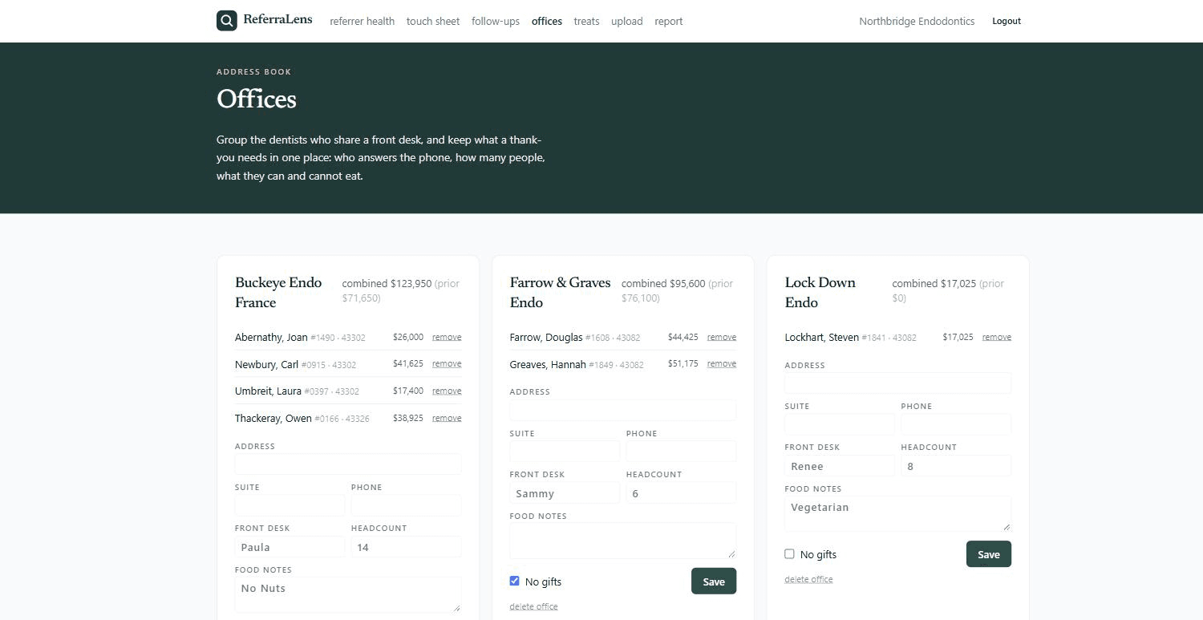
Task: Edit headcount field showing 6
Action: (x=681, y=492)
